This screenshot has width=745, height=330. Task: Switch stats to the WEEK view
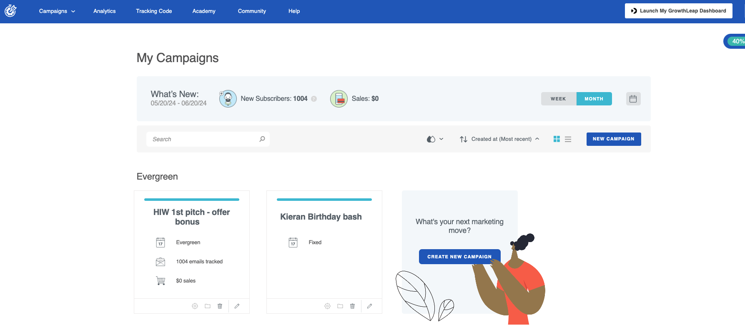pos(558,99)
